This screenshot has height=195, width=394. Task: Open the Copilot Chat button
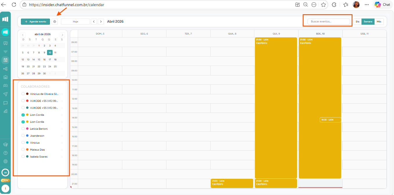pos(382,4)
